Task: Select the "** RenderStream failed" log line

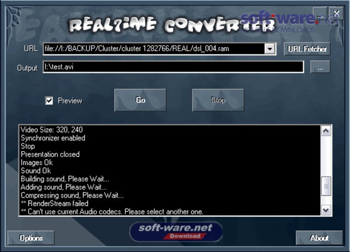Action: (x=54, y=204)
